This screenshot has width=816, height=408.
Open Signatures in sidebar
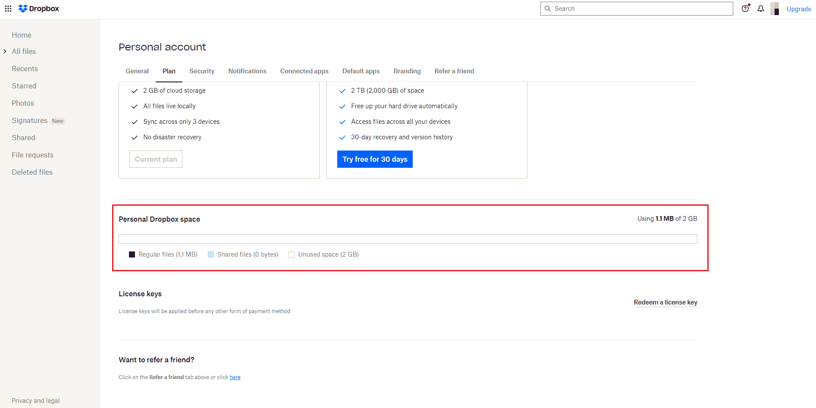click(x=29, y=120)
